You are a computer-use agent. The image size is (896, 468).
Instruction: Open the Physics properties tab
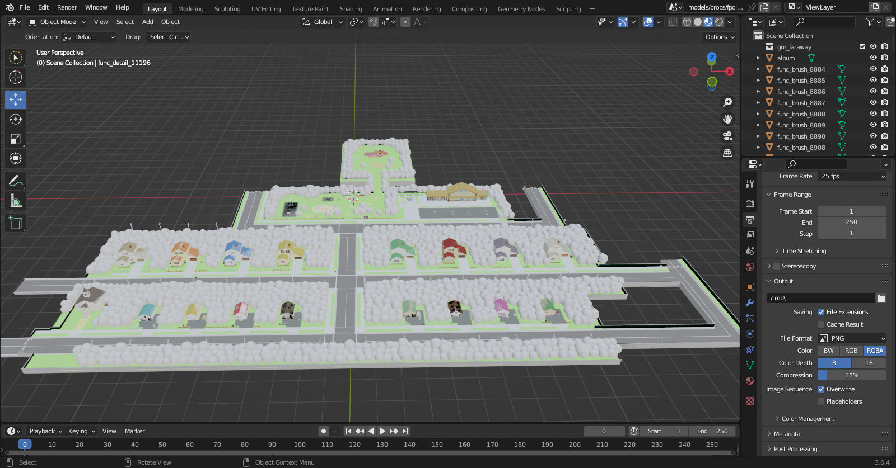(750, 334)
